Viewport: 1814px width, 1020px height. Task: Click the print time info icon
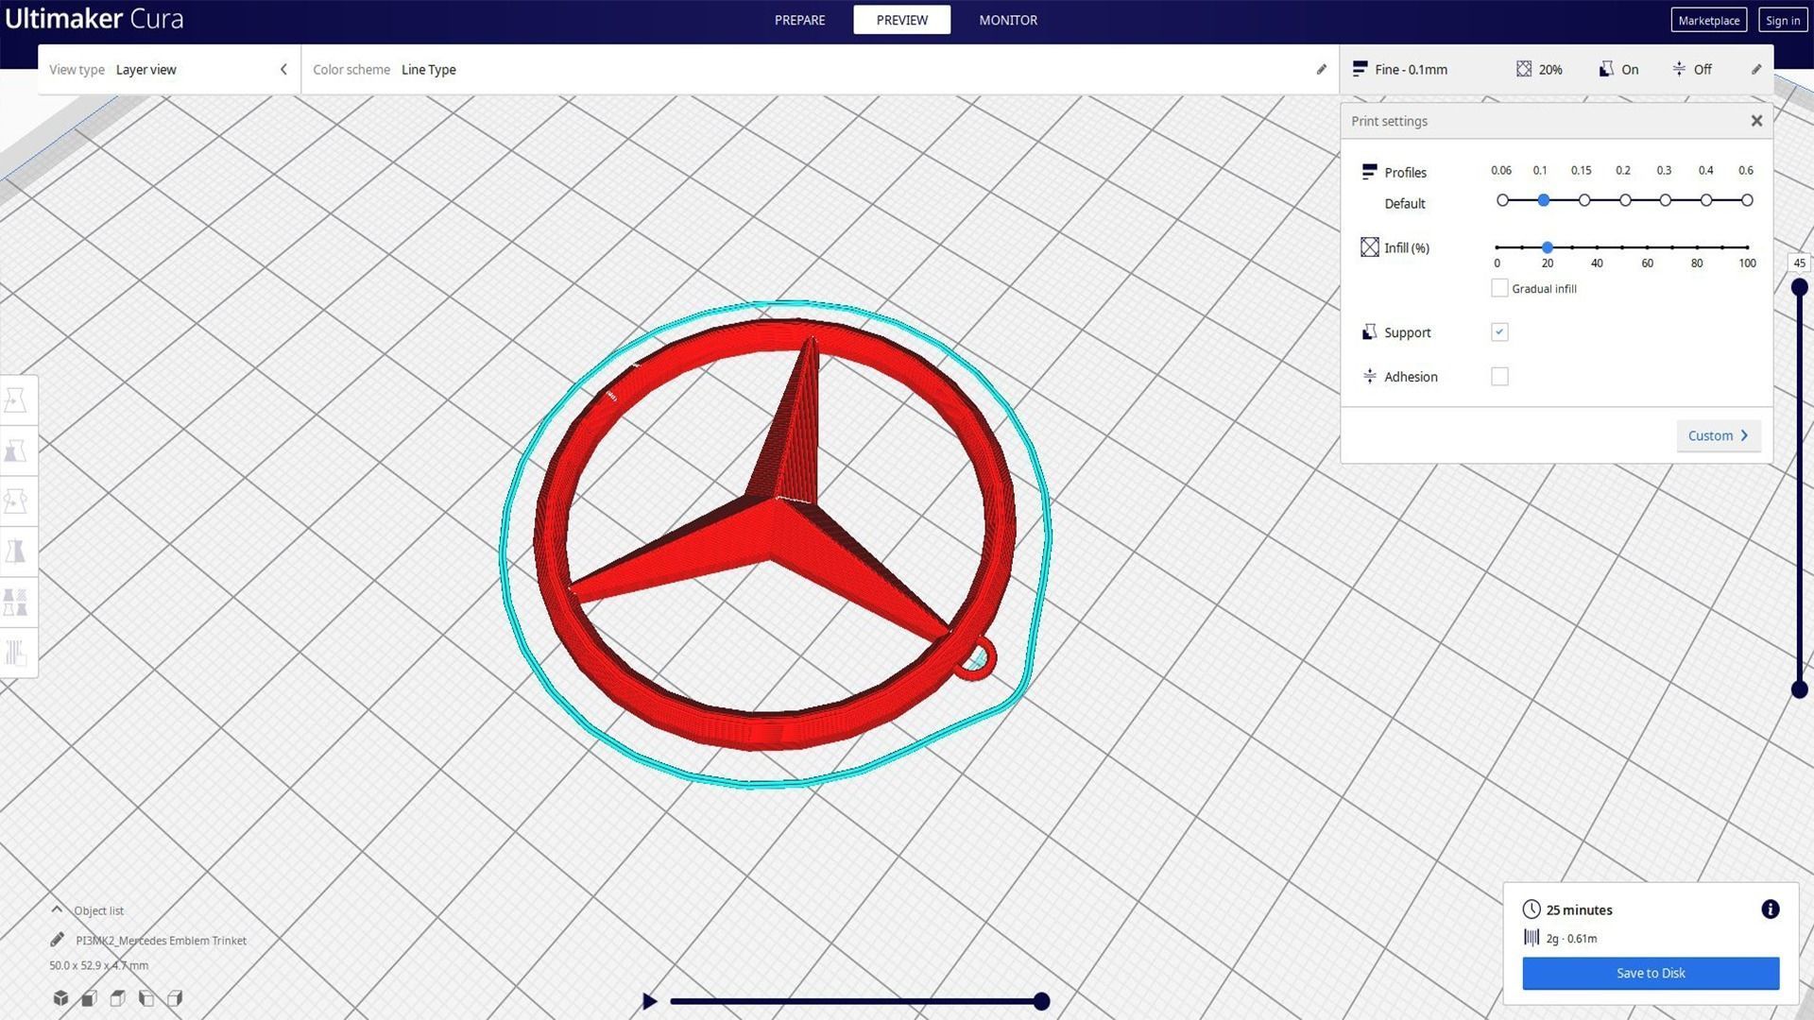[1771, 909]
